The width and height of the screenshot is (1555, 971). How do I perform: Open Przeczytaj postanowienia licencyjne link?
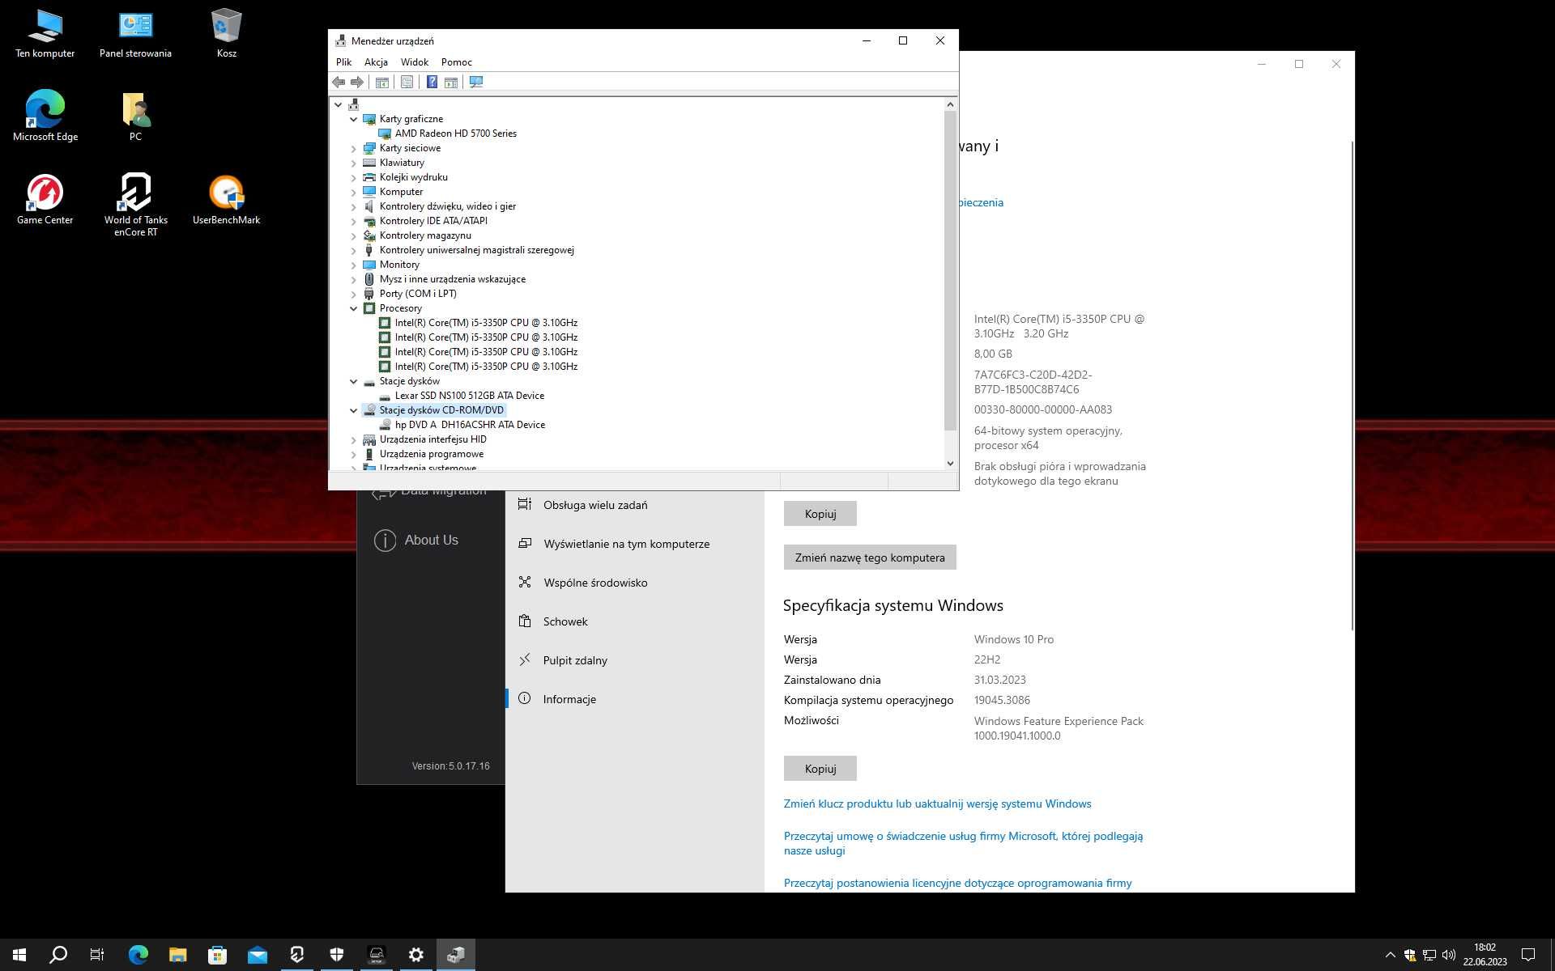click(x=957, y=883)
